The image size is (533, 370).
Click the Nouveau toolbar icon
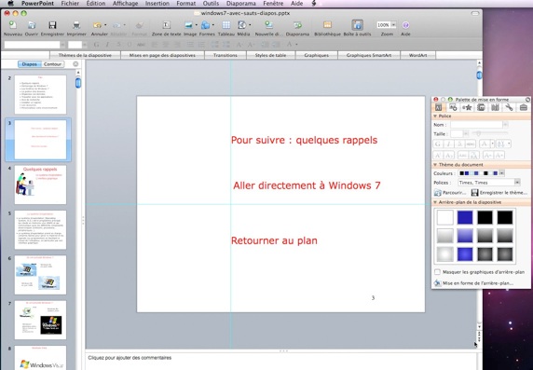click(x=12, y=25)
